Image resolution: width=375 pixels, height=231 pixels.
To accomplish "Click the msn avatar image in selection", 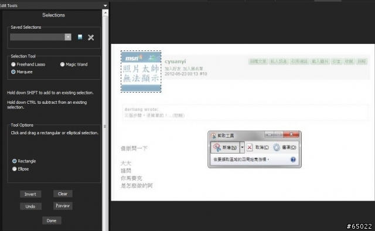I will [x=141, y=72].
